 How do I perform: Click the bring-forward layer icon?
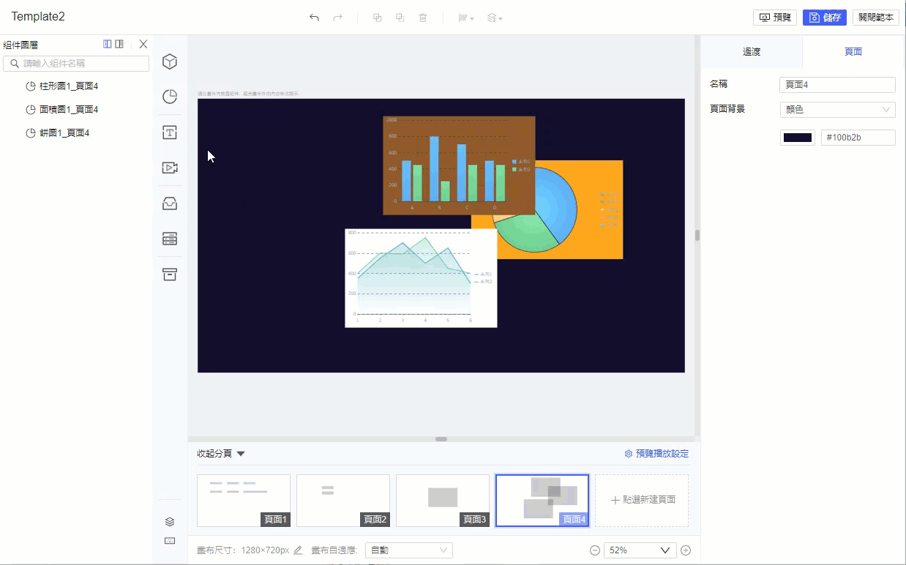[x=378, y=18]
